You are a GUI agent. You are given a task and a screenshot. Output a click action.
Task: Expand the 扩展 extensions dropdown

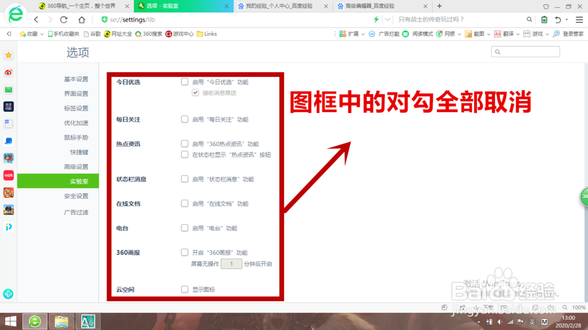pyautogui.click(x=363, y=34)
